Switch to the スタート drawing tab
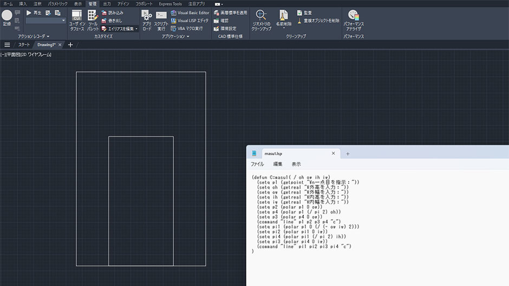Viewport: 509px width, 286px height. click(24, 45)
